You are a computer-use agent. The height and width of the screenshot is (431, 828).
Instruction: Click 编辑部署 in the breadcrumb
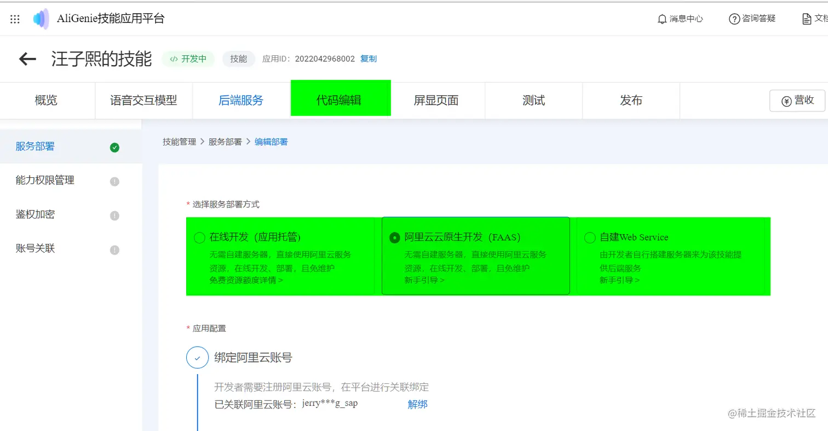[x=271, y=142]
